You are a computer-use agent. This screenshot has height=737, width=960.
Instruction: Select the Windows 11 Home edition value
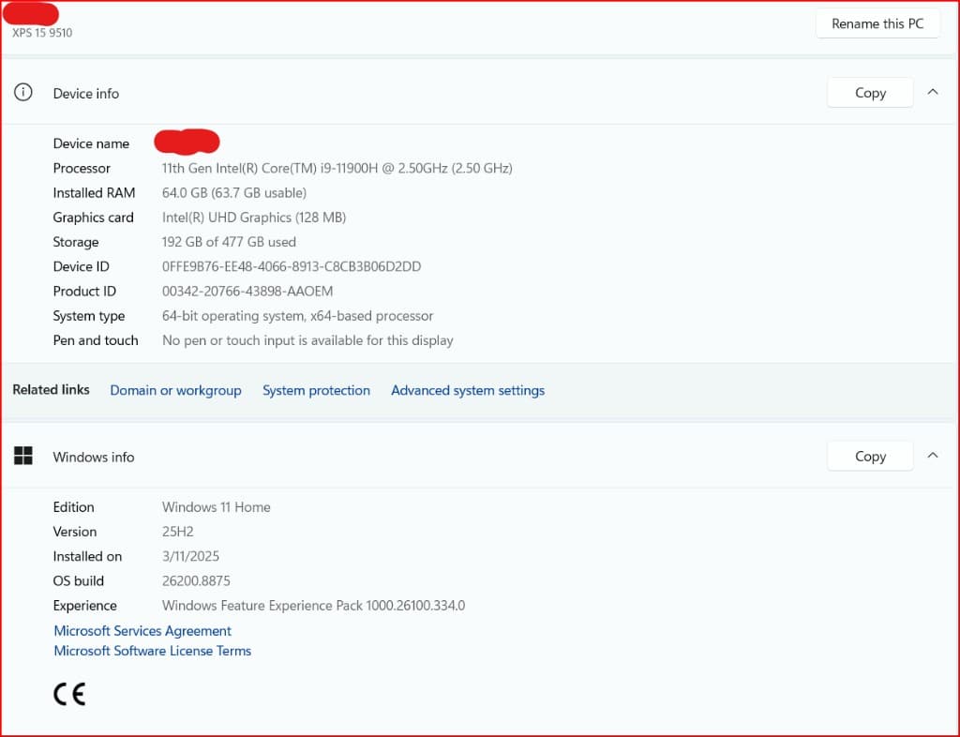point(217,507)
